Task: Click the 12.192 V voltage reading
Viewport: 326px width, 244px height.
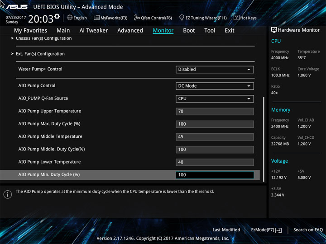Action: point(279,178)
